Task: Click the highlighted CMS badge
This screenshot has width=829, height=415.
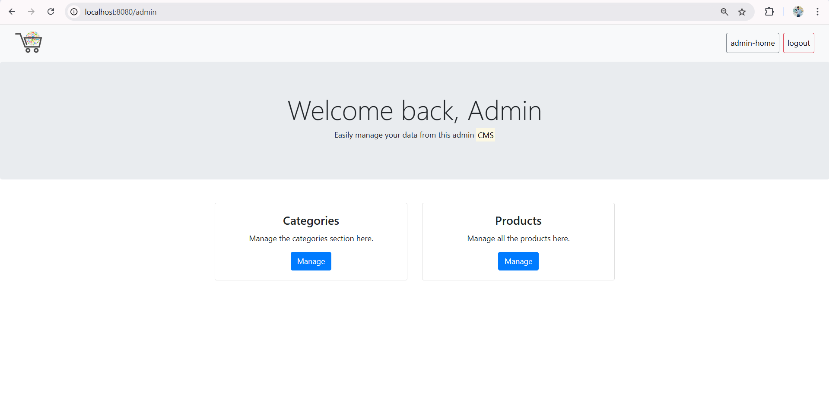Action: 485,135
